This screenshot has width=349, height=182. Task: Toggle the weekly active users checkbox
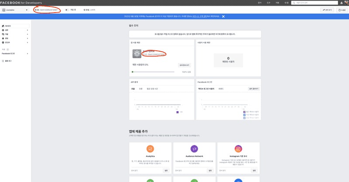pos(244,115)
